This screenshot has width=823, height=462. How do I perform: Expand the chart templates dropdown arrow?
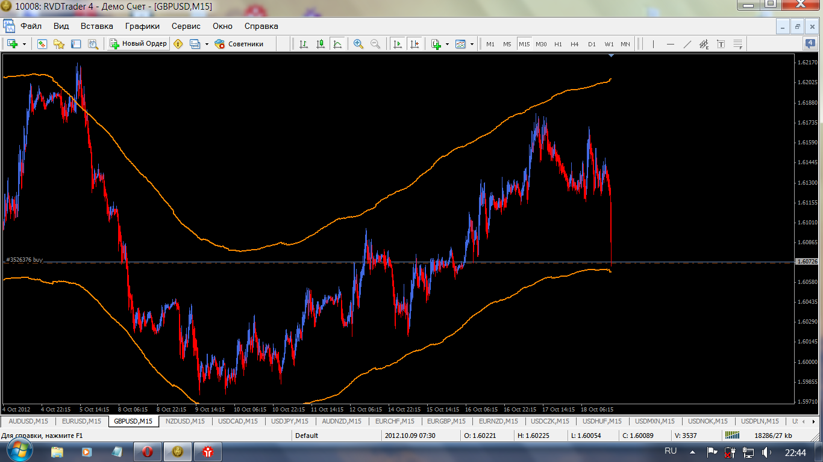click(472, 44)
